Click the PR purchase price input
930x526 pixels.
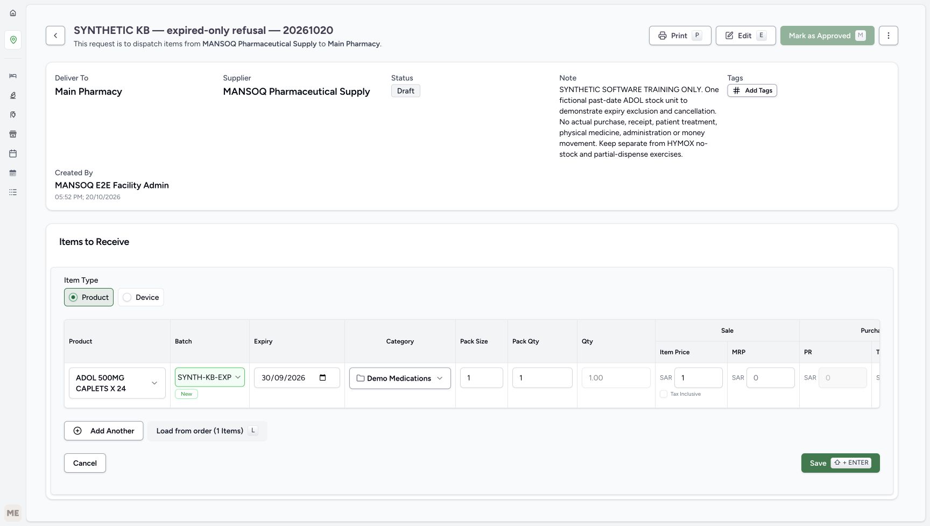pos(843,378)
